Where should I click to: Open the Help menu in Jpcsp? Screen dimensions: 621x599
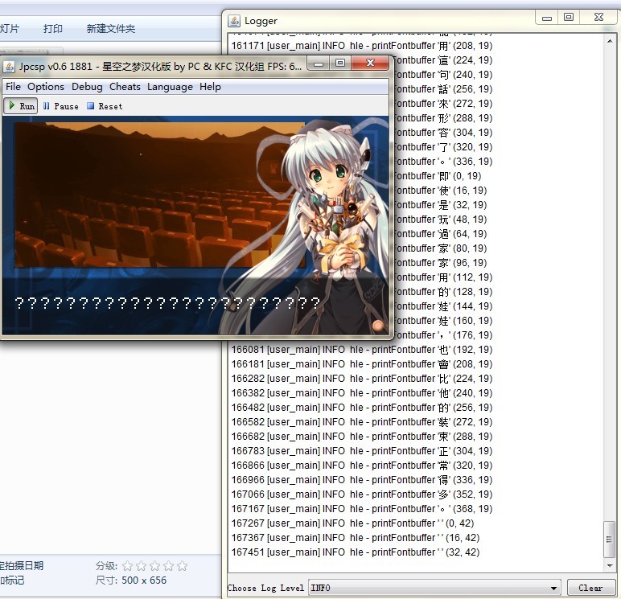(210, 87)
